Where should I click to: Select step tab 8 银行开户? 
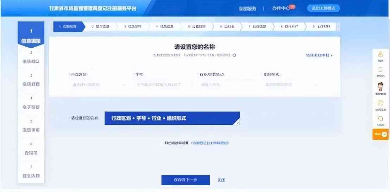[289, 27]
